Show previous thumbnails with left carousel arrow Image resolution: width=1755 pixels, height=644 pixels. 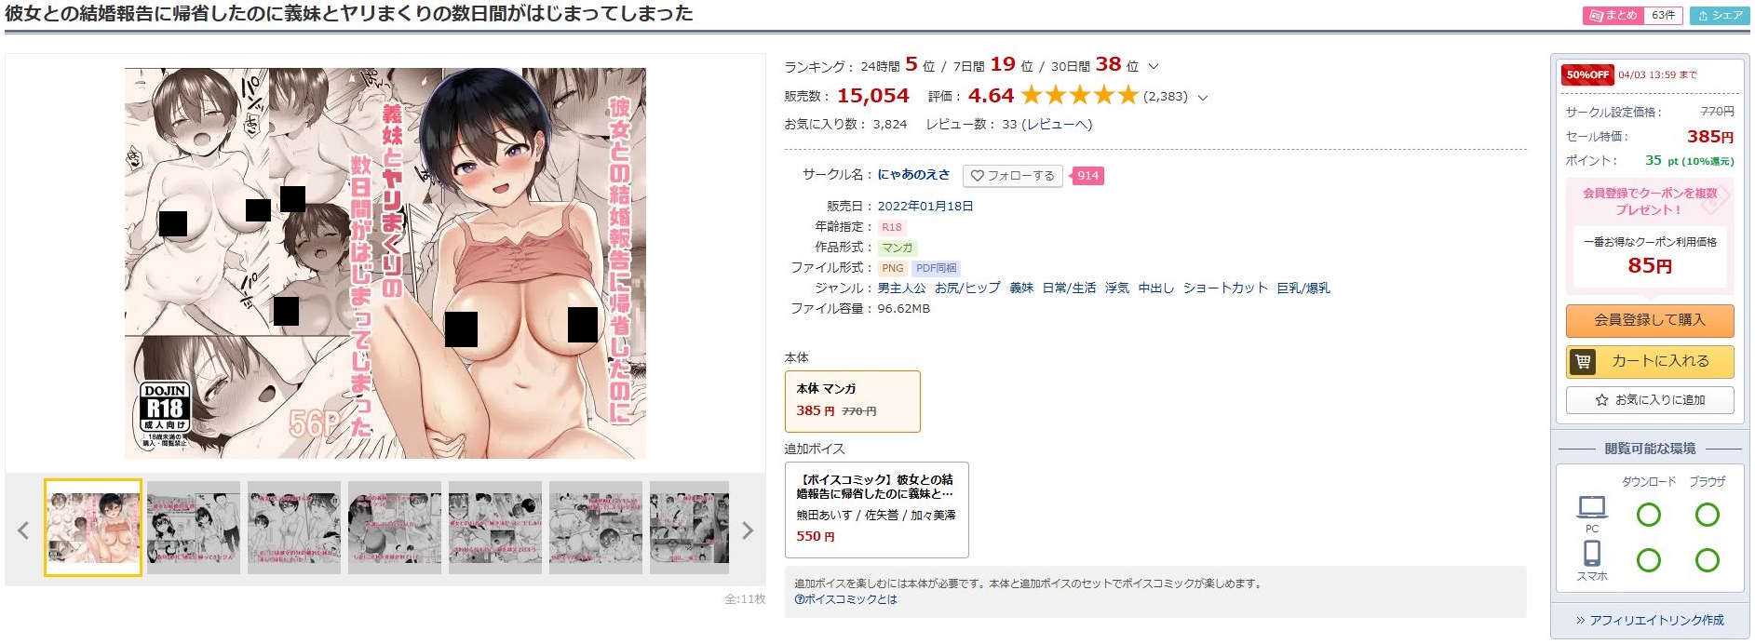click(x=23, y=530)
